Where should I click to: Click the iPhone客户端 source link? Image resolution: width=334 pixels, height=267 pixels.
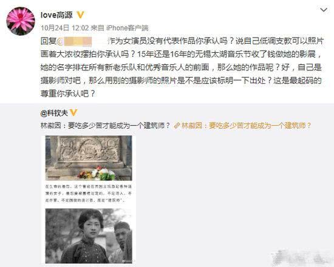click(127, 28)
